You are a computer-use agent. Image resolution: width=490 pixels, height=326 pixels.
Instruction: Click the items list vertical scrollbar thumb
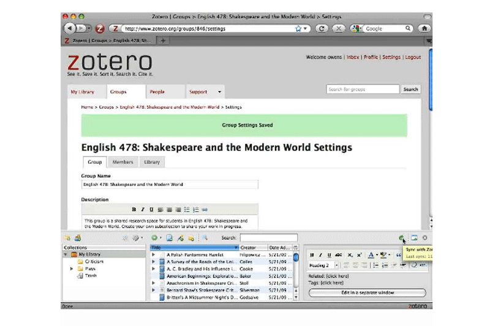pos(296,257)
